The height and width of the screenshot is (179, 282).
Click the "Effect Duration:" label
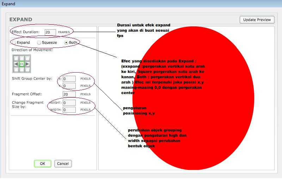[25, 32]
